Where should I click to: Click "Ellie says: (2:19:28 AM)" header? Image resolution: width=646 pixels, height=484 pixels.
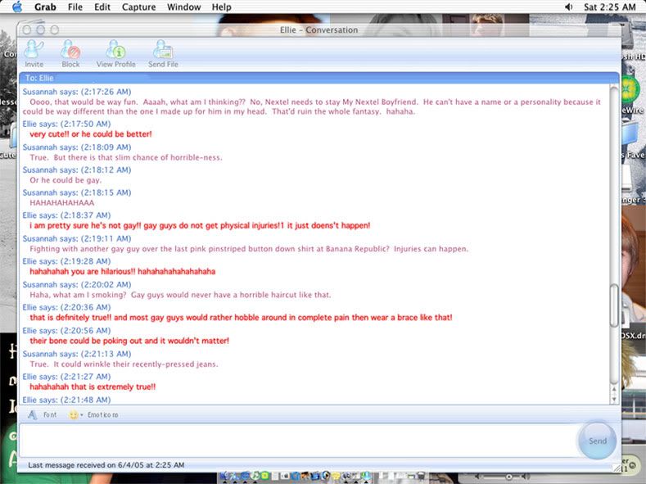pyautogui.click(x=66, y=261)
